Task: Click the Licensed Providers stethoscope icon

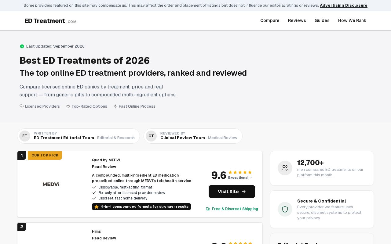Action: pyautogui.click(x=22, y=106)
